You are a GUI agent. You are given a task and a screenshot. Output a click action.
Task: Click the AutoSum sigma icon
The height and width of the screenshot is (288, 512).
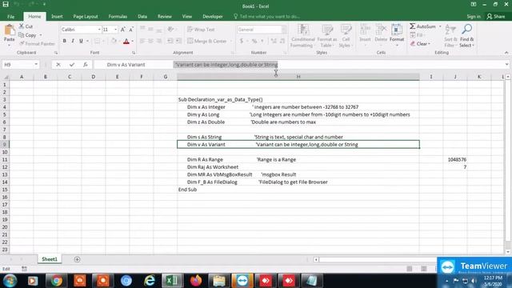point(413,26)
